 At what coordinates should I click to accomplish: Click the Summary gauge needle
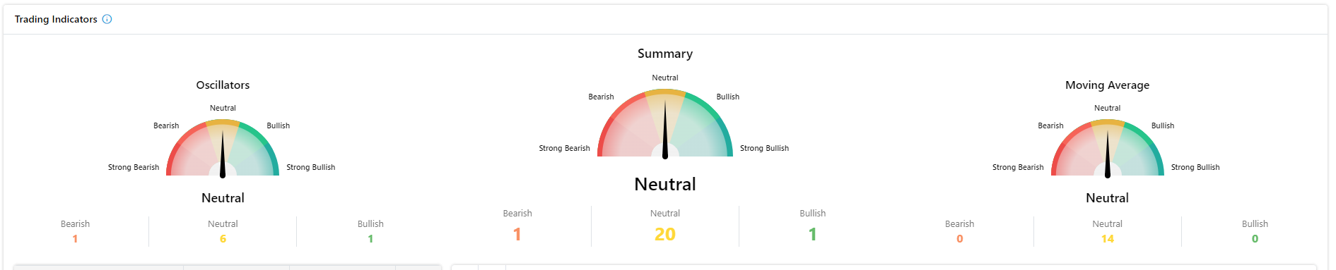click(x=665, y=129)
